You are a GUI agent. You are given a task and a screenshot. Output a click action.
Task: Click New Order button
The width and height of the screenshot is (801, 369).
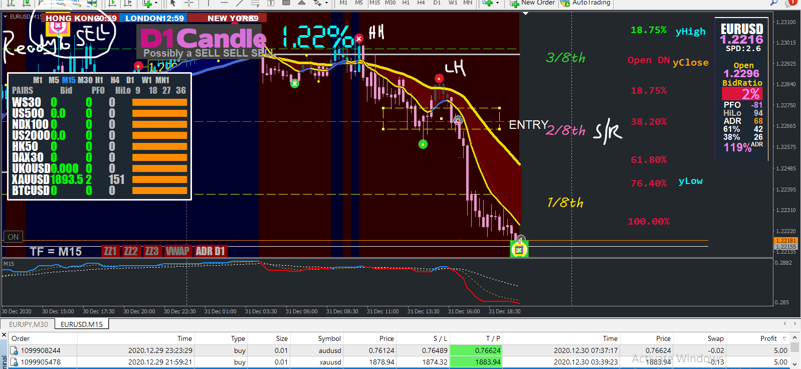tap(532, 3)
